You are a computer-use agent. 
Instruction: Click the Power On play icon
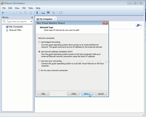[x=3, y=13]
